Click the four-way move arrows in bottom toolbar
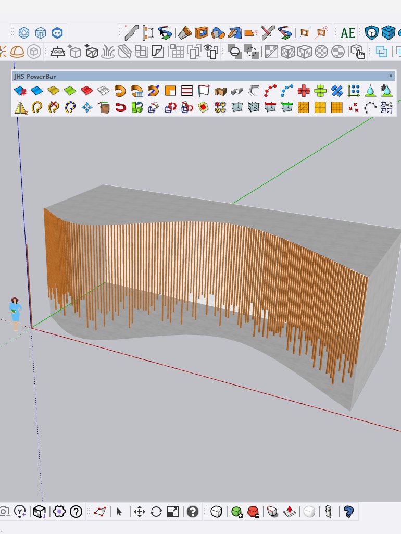The width and height of the screenshot is (401, 534). click(140, 512)
